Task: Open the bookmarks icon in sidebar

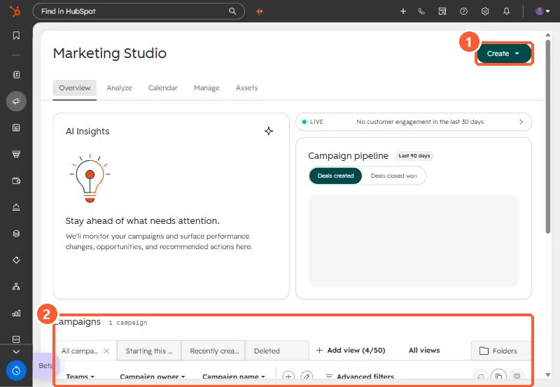Action: pyautogui.click(x=16, y=36)
